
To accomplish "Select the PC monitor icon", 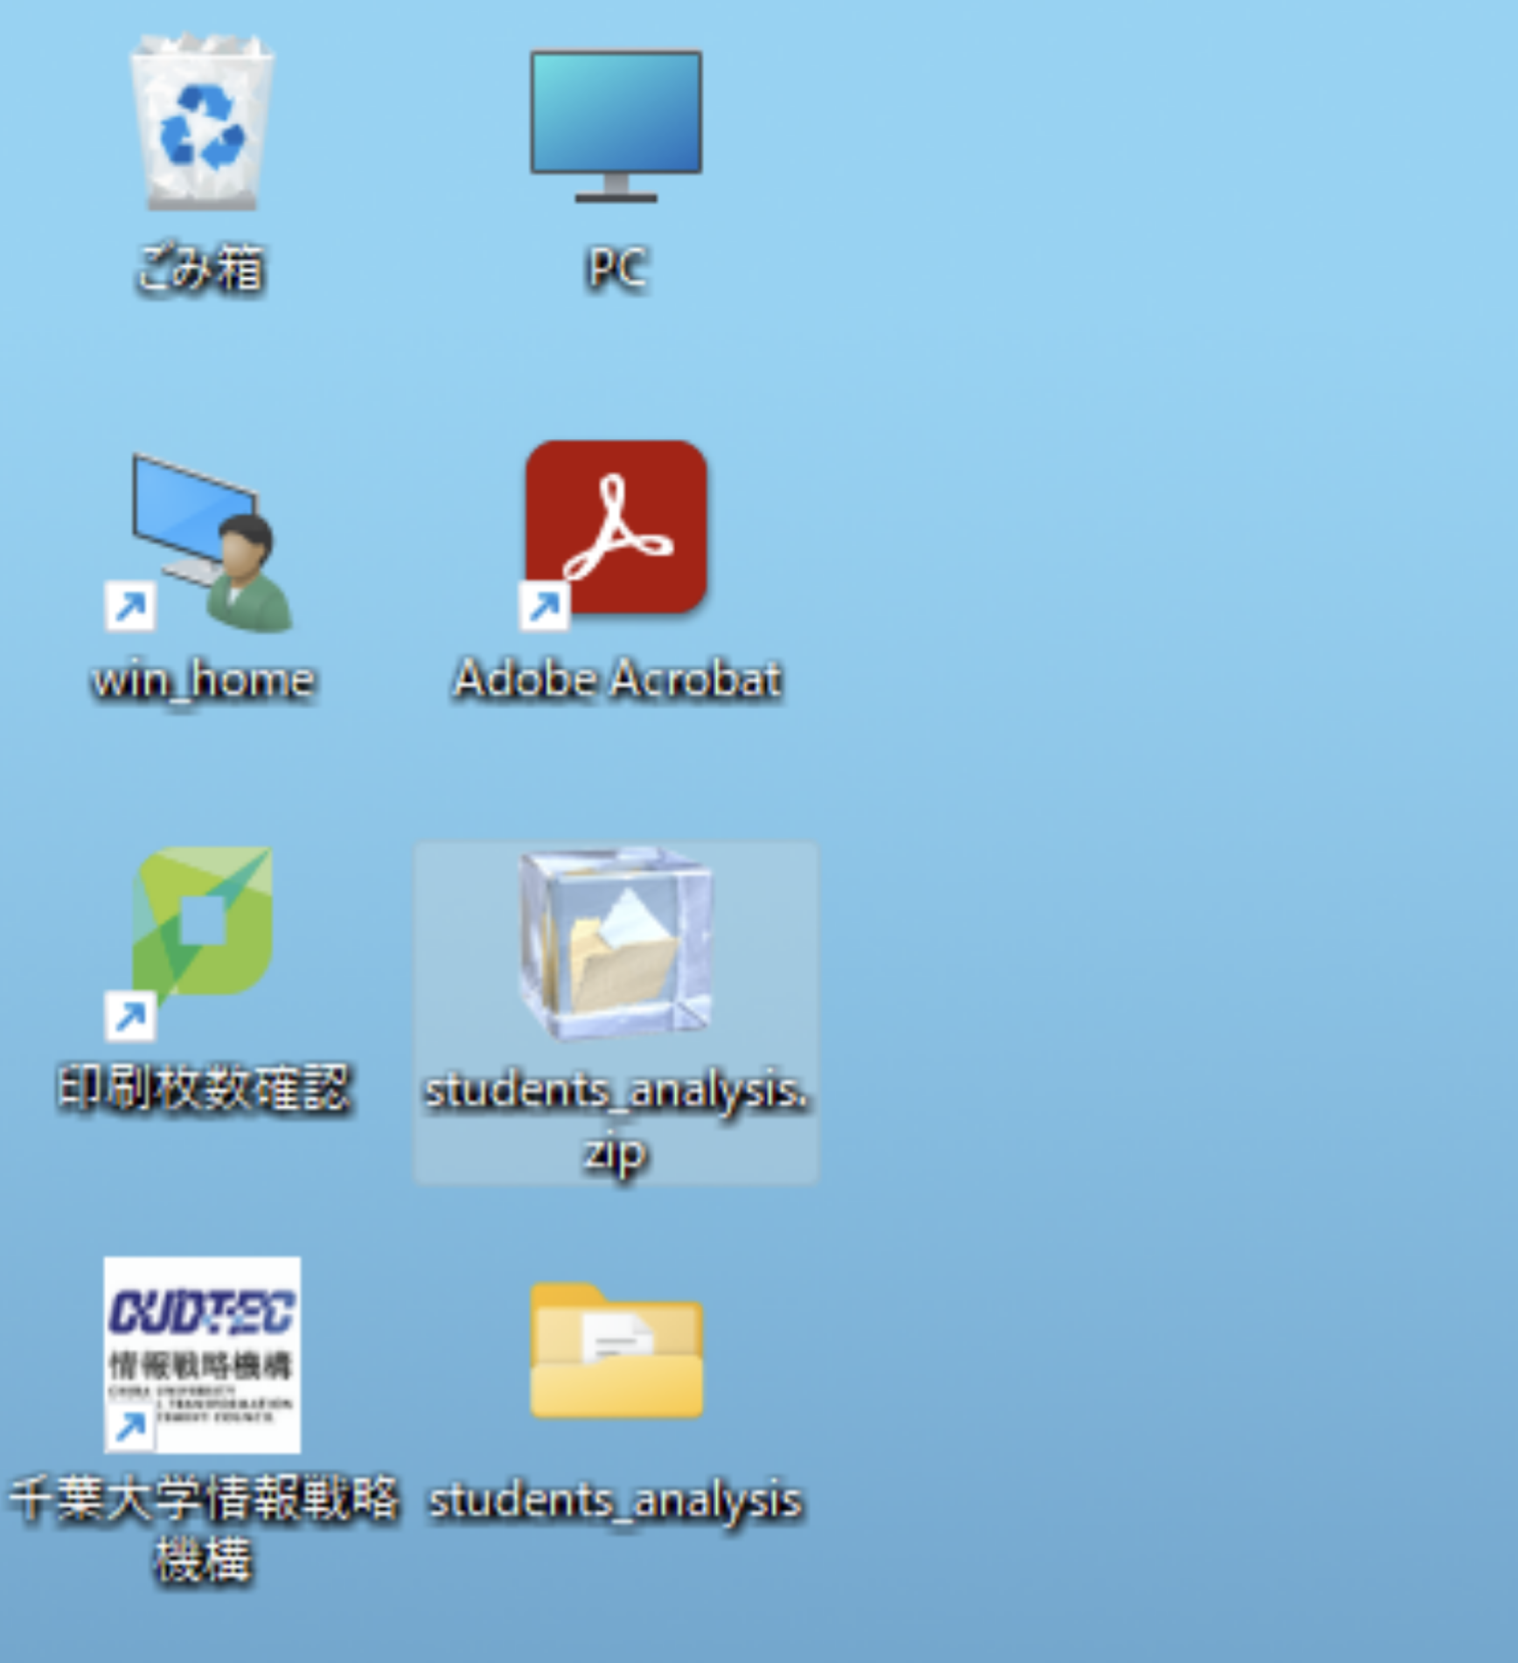I will [x=616, y=124].
